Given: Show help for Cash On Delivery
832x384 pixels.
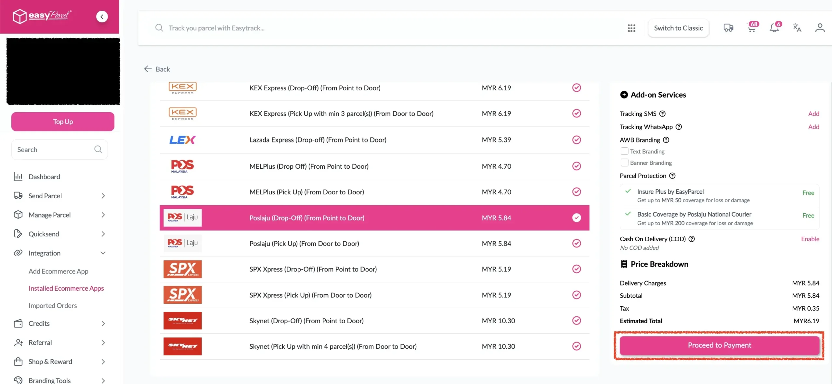Looking at the screenshot, I should click(x=692, y=239).
